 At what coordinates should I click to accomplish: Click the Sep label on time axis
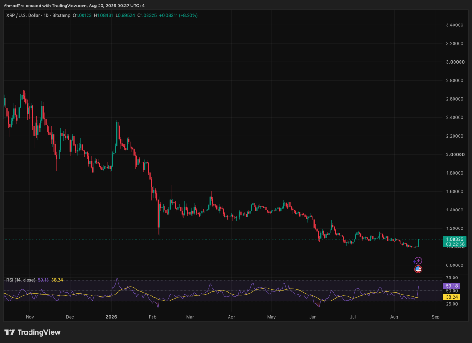(435, 317)
